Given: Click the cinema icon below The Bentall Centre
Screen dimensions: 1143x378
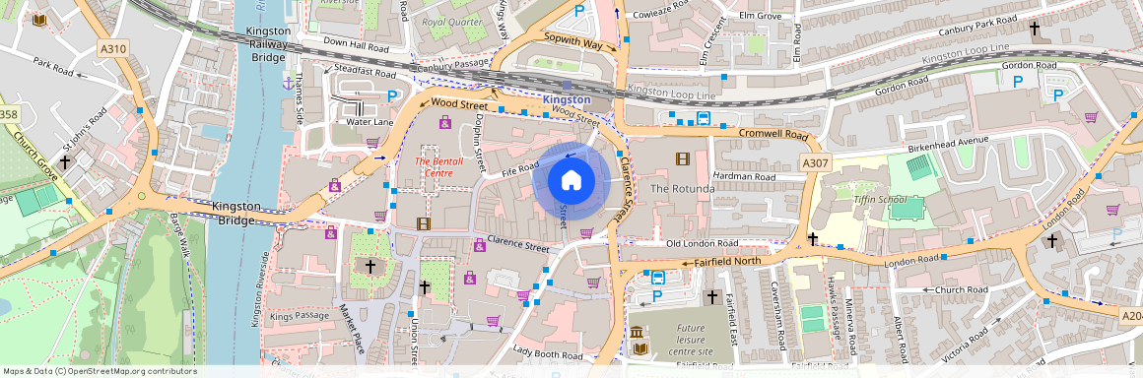Looking at the screenshot, I should tap(424, 224).
